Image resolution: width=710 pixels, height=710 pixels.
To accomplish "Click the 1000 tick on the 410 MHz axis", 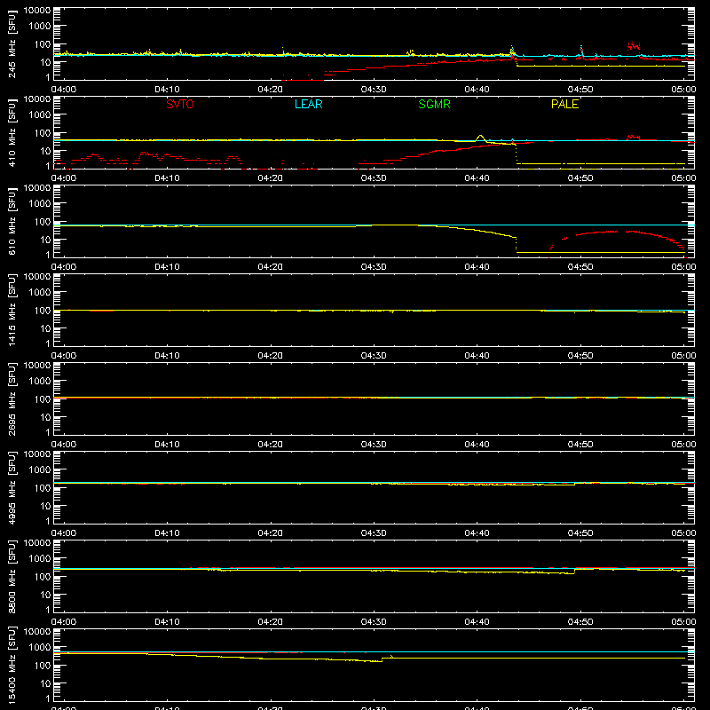I will (40, 115).
